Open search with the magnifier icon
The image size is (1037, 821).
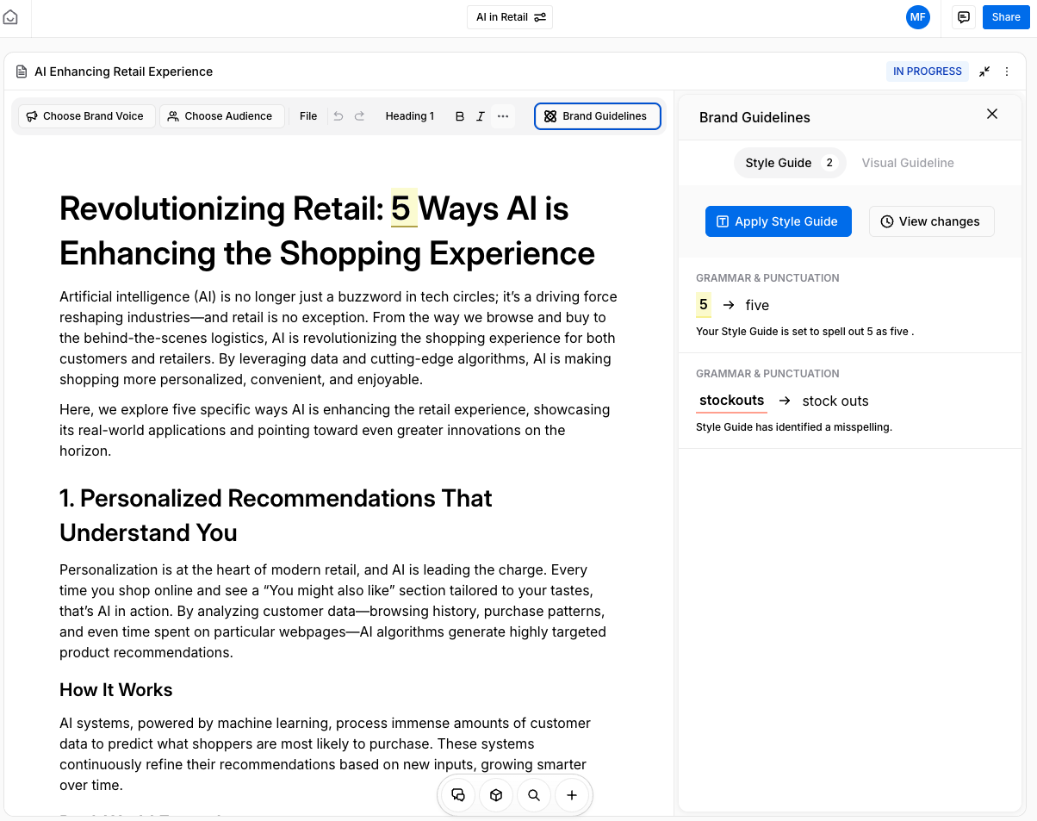(534, 795)
